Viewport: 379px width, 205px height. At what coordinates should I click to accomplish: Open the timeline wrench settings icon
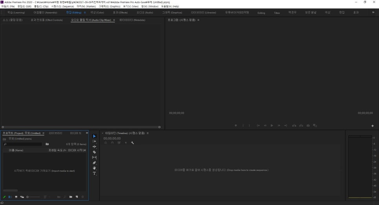point(133,143)
